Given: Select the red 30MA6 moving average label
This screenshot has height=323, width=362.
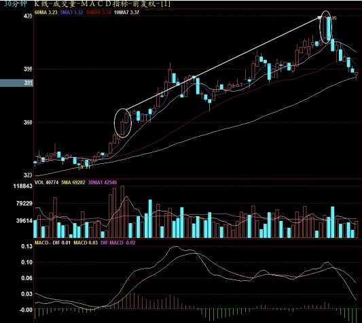Looking at the screenshot, I should coord(98,12).
